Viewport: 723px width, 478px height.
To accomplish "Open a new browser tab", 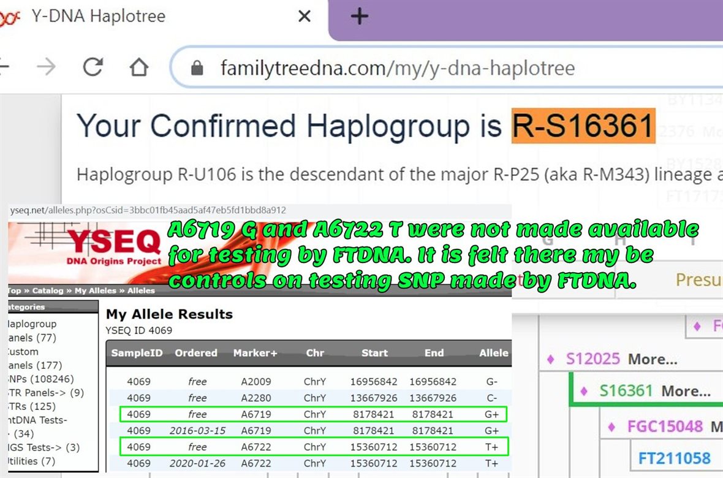I will pos(359,17).
